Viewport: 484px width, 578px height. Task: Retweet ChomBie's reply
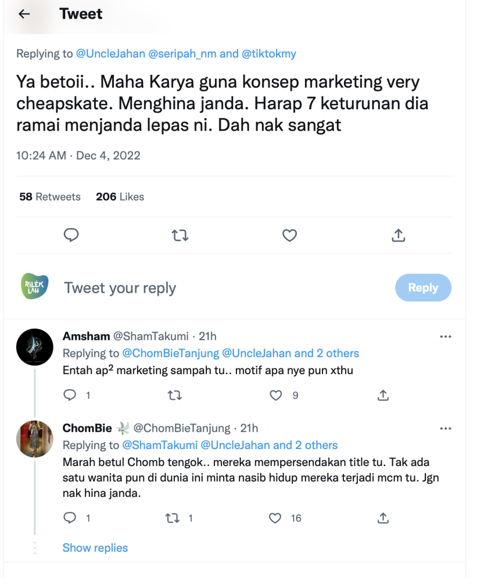(x=172, y=518)
